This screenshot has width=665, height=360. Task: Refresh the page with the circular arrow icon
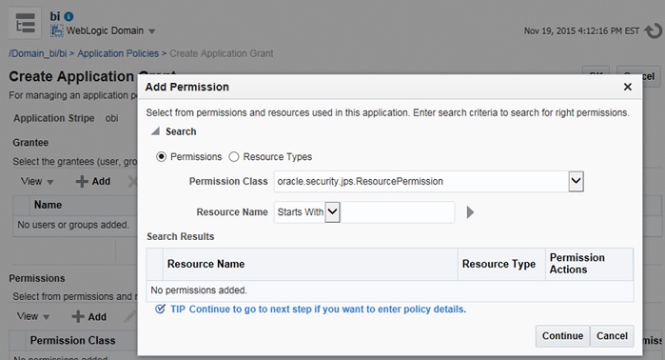653,31
